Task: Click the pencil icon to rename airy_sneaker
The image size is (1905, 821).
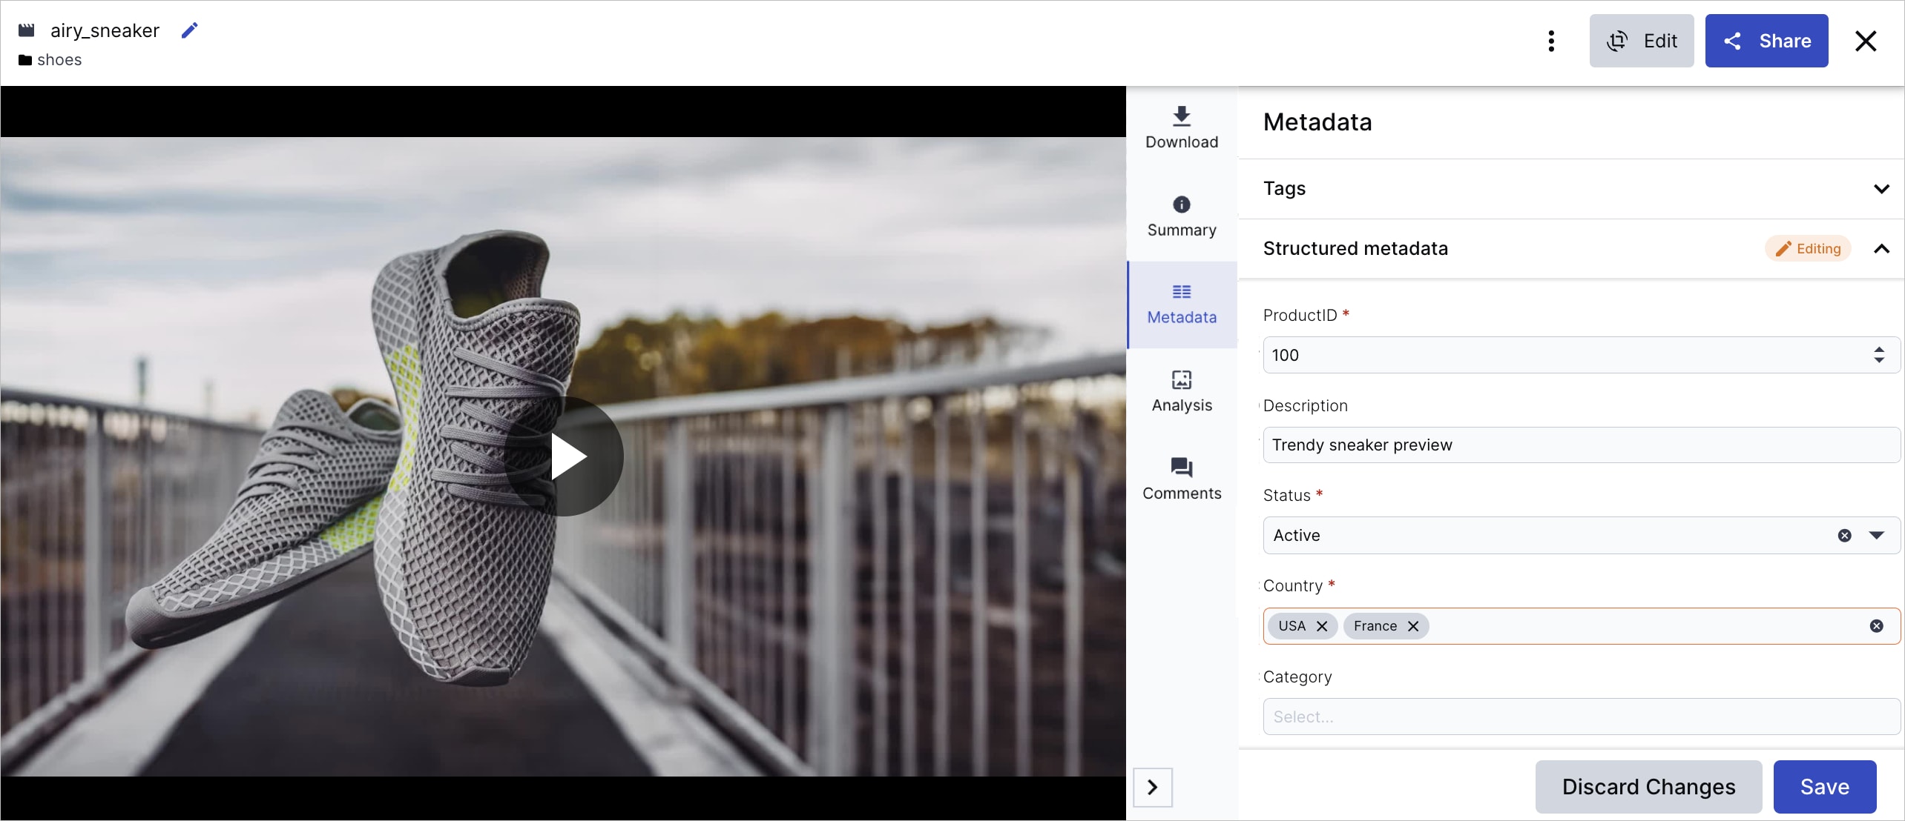Action: coord(189,30)
